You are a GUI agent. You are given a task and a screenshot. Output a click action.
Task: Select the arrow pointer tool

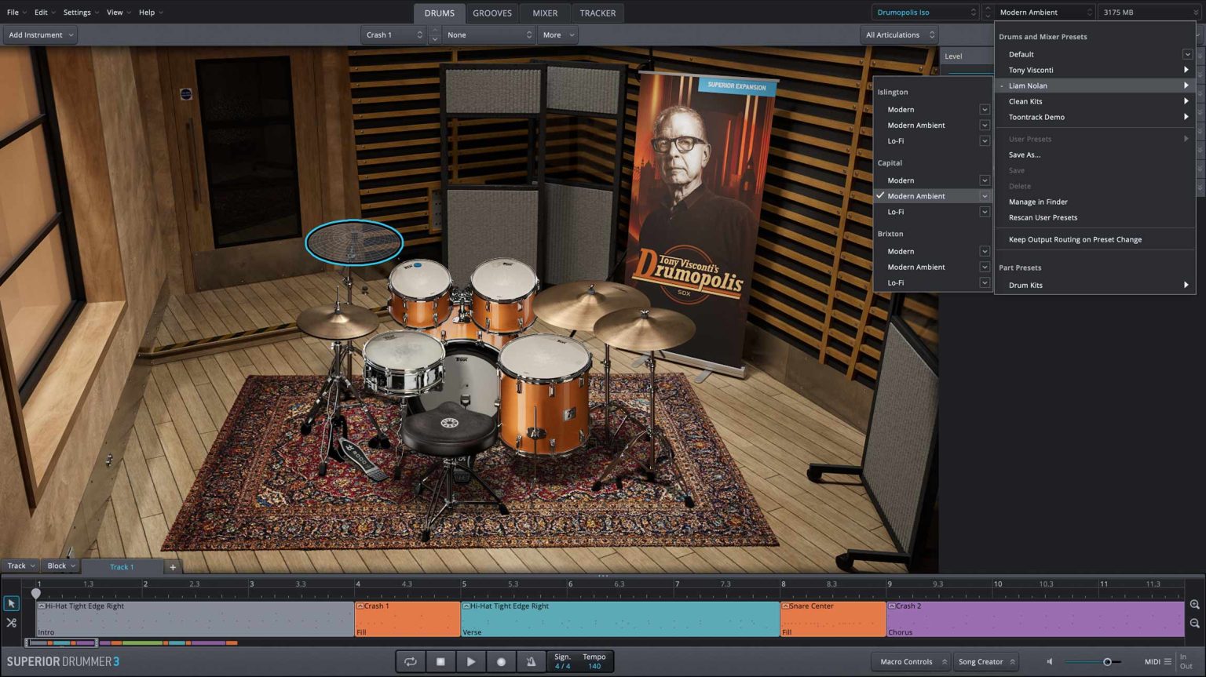11,603
